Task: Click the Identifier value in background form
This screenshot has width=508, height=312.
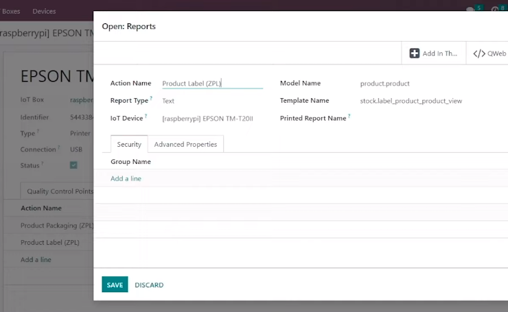Action: (x=82, y=117)
